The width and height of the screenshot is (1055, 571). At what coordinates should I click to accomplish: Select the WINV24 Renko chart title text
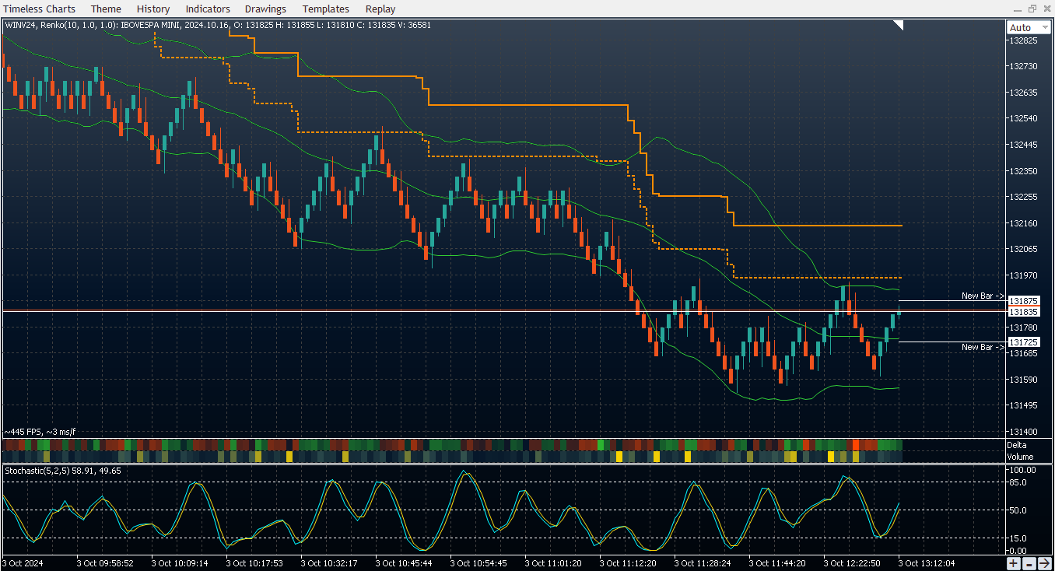[218, 25]
